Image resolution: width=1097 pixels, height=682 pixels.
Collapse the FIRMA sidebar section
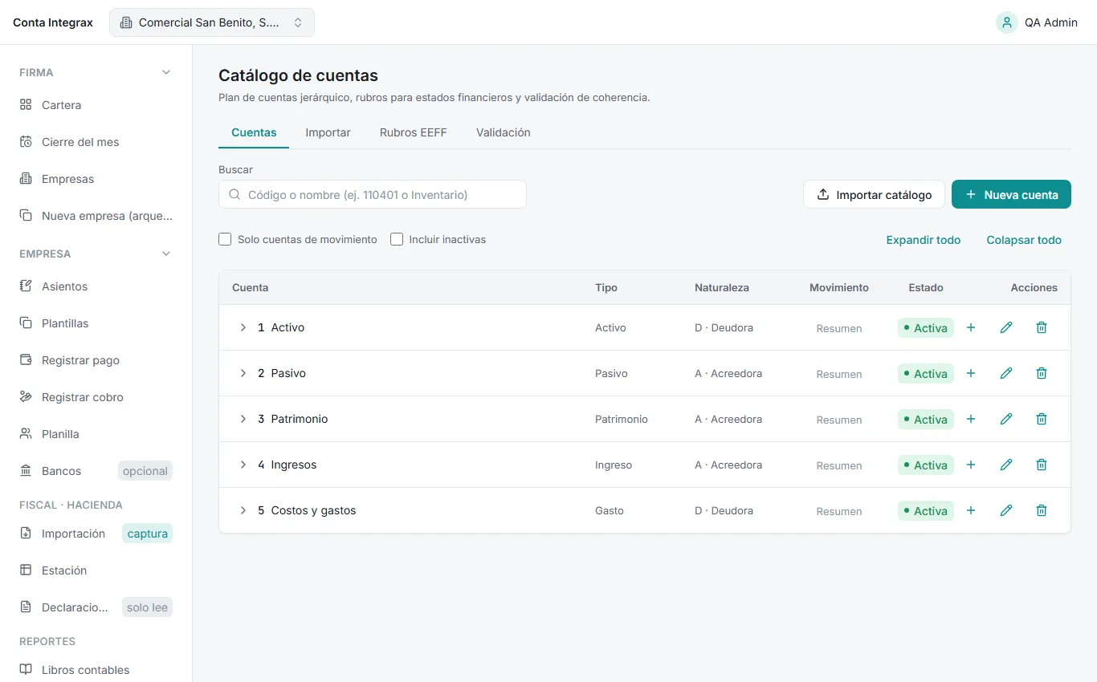pos(166,72)
